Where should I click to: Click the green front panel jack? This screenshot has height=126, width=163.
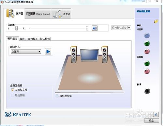point(147,63)
